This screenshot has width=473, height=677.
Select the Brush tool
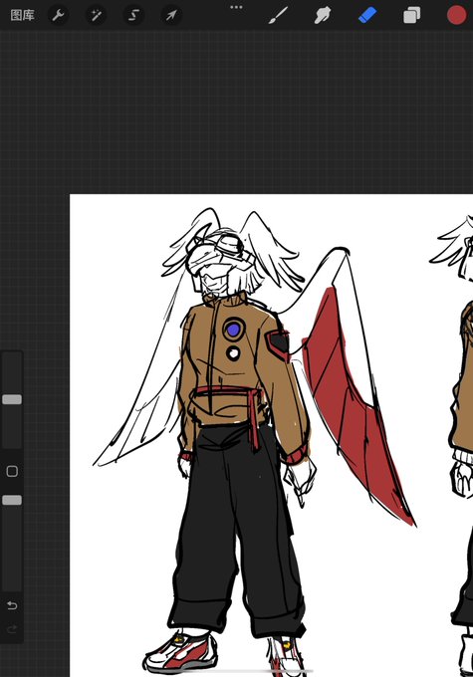(278, 16)
